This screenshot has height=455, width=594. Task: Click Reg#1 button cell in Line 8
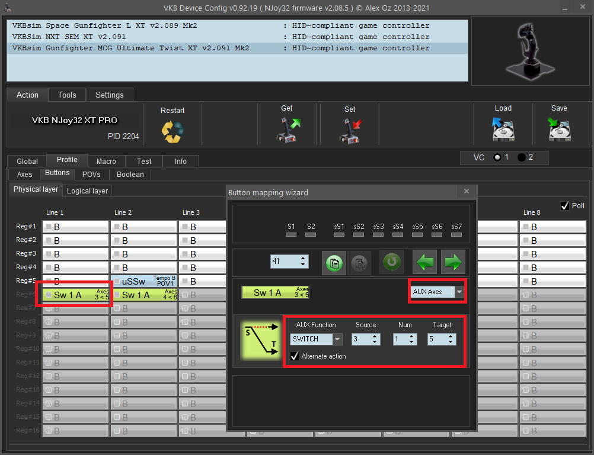coord(553,227)
